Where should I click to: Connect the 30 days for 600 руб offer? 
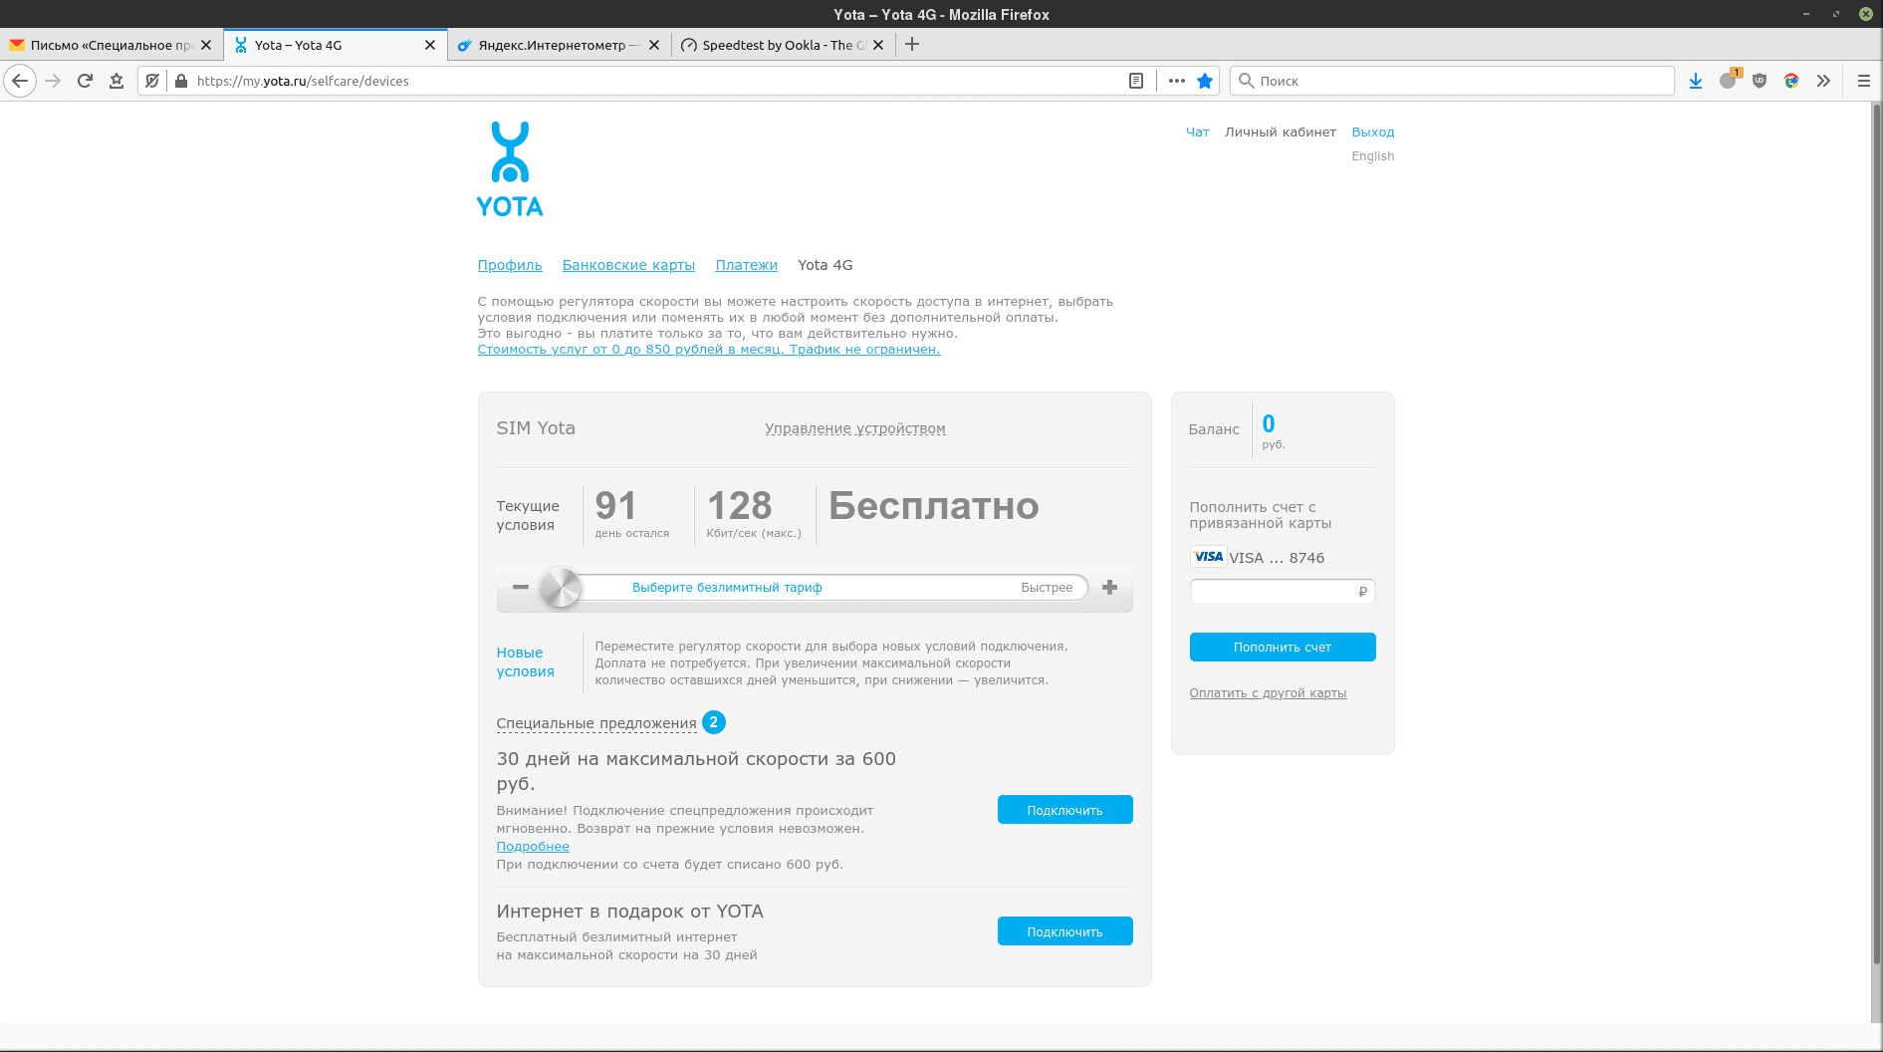pos(1064,810)
